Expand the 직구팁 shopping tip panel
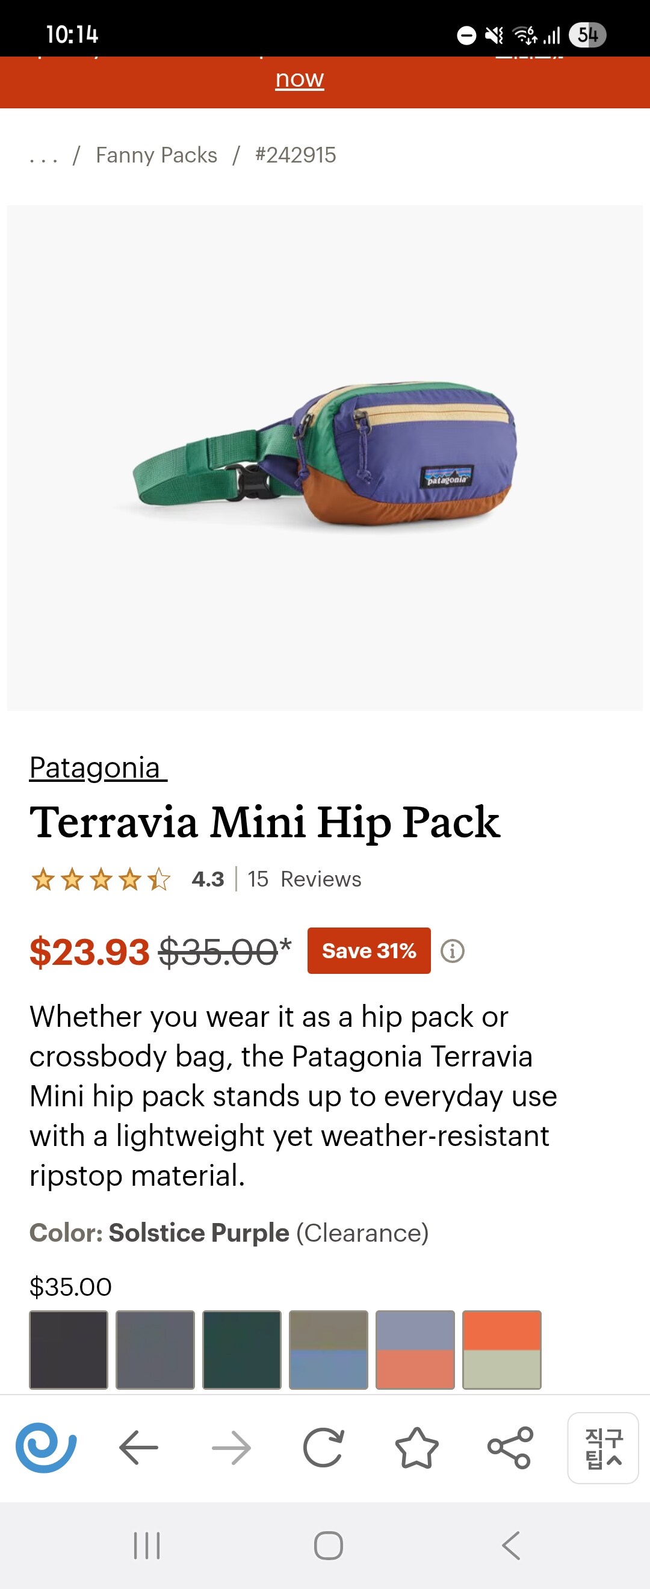 [x=602, y=1447]
